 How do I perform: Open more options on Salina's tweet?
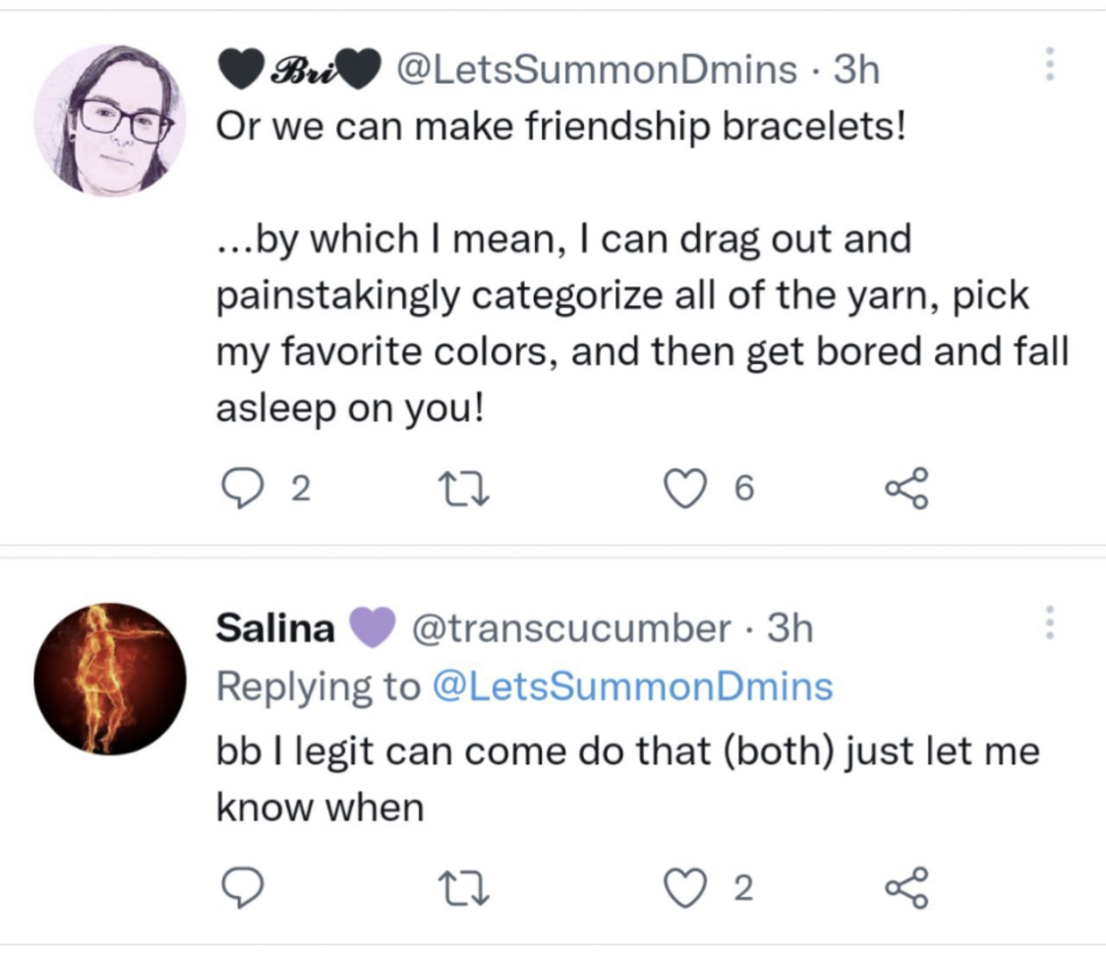pyautogui.click(x=1050, y=622)
